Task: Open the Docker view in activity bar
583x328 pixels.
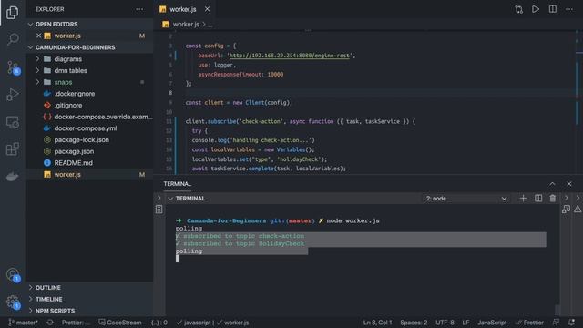Action: pos(12,177)
